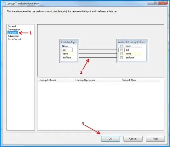Click the OK button
The image size is (170, 147).
point(110,139)
